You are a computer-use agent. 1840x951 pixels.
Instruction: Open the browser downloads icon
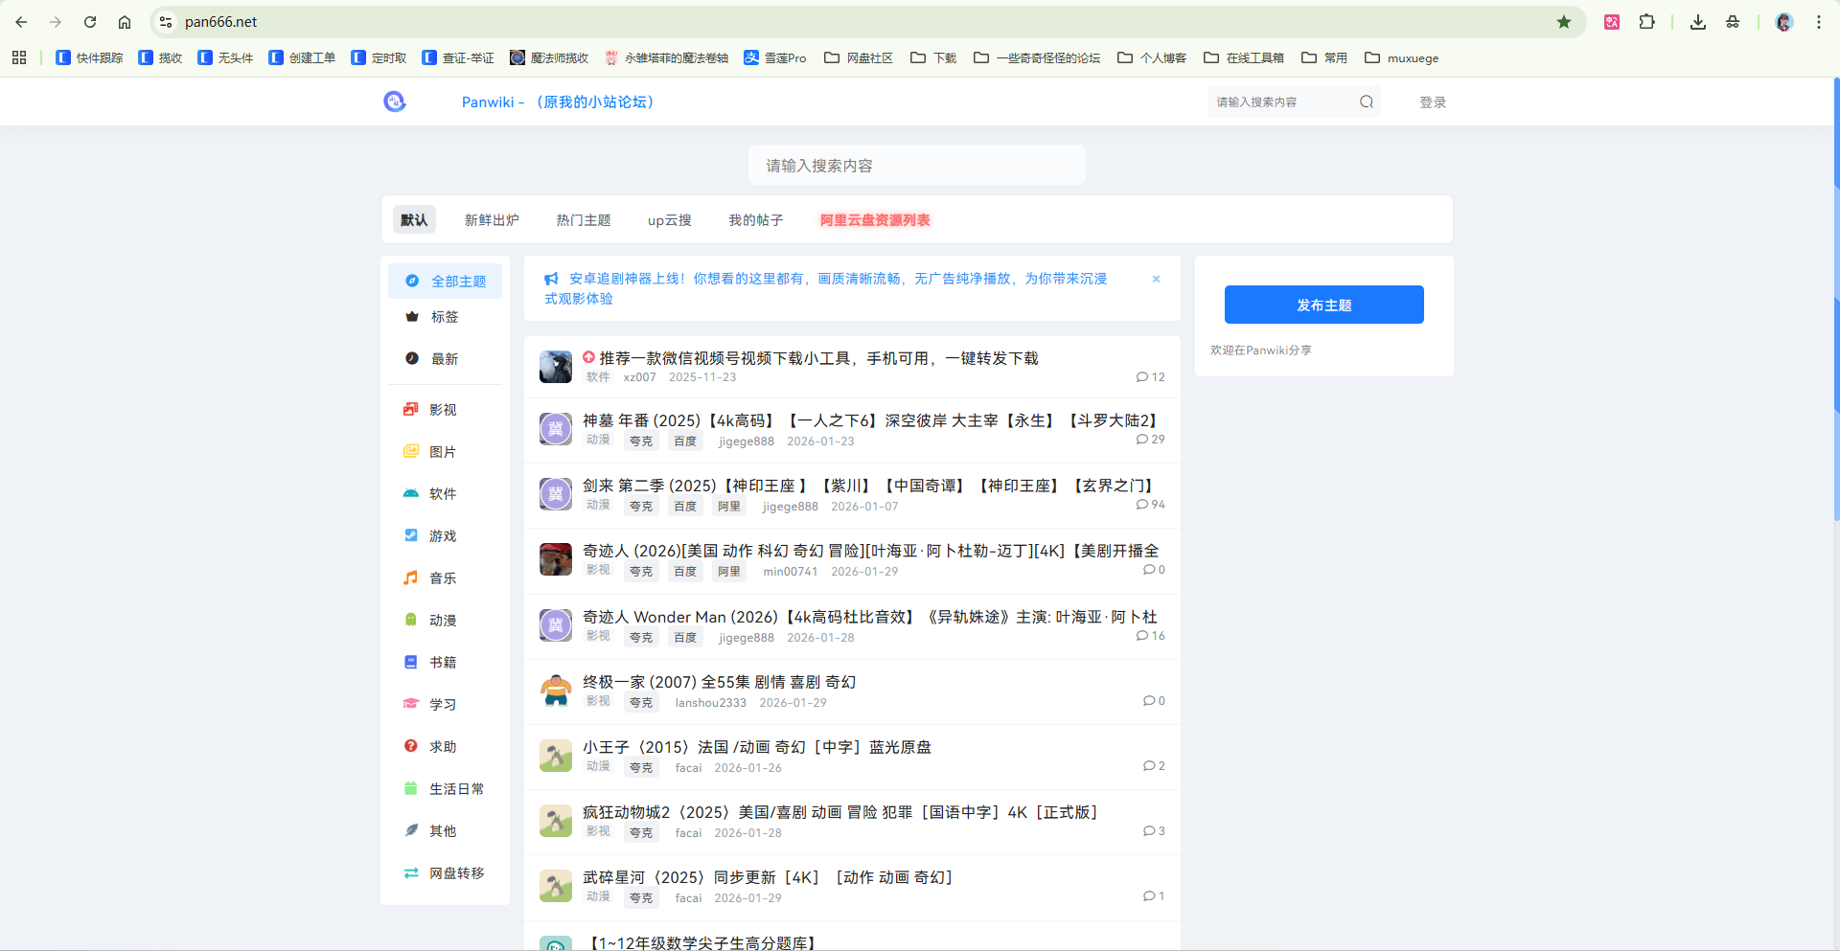[1698, 22]
